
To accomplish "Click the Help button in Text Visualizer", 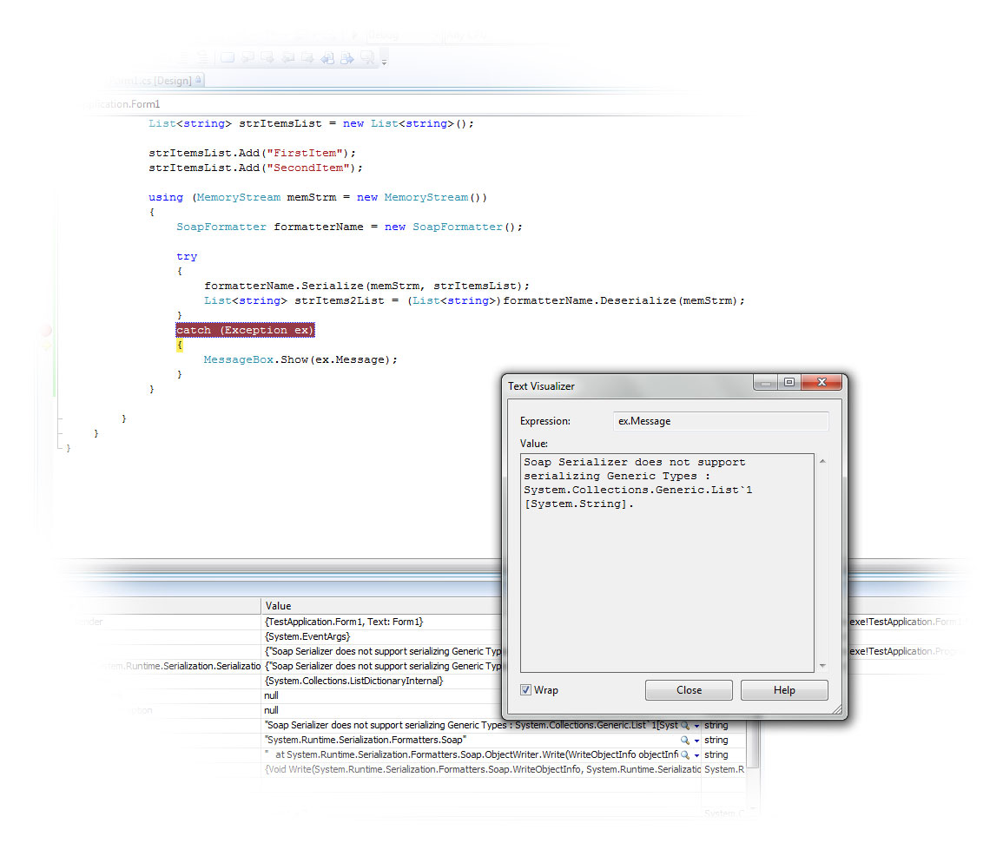I will [783, 689].
